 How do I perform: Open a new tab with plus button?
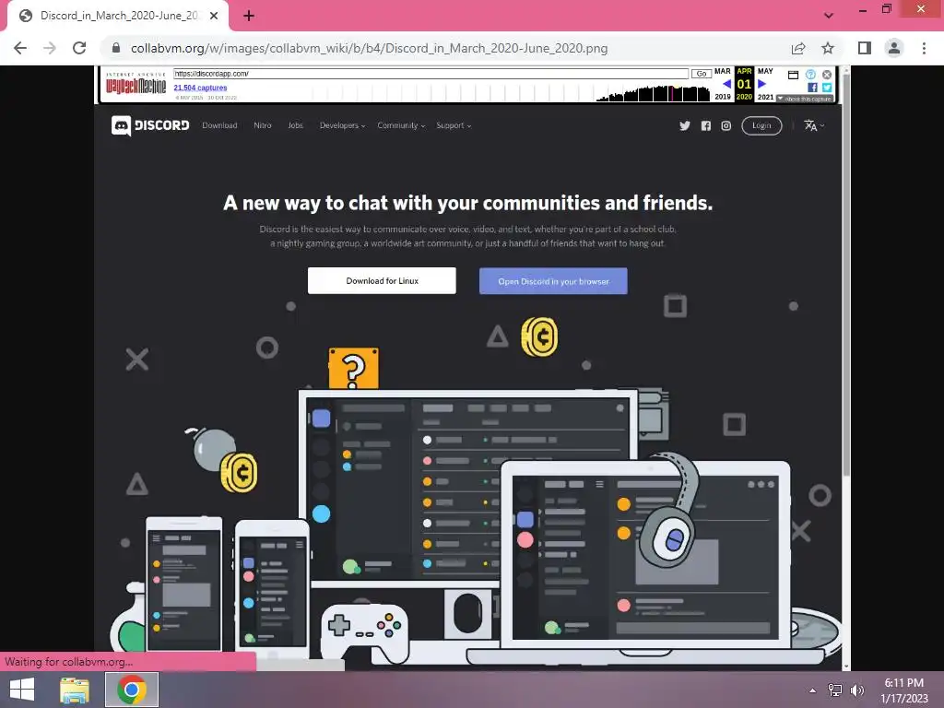(249, 16)
